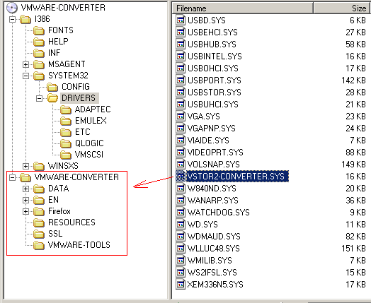This screenshot has height=303, width=371.
Task: Expand the MSAGENT folder node
Action: (x=25, y=64)
